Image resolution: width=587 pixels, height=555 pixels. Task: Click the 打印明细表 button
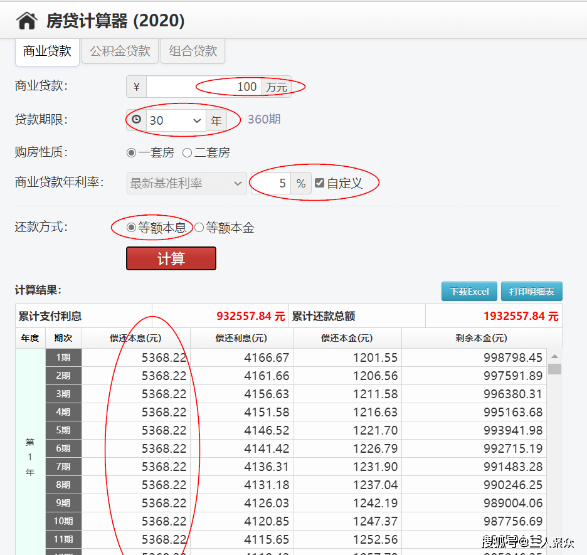[531, 292]
